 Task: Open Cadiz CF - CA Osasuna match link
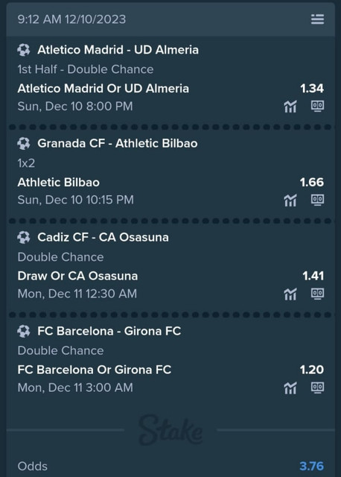click(103, 237)
